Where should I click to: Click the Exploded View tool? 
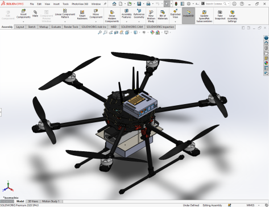[x=175, y=14]
